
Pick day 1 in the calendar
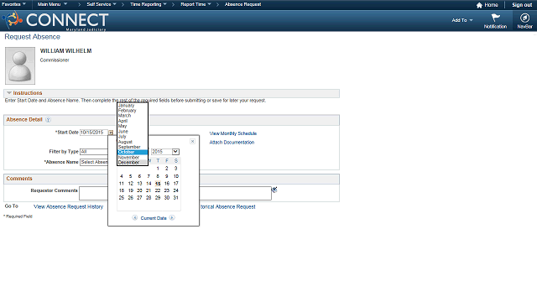point(158,169)
